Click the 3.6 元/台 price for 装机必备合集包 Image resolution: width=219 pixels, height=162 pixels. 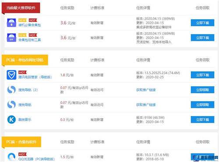click(x=68, y=23)
